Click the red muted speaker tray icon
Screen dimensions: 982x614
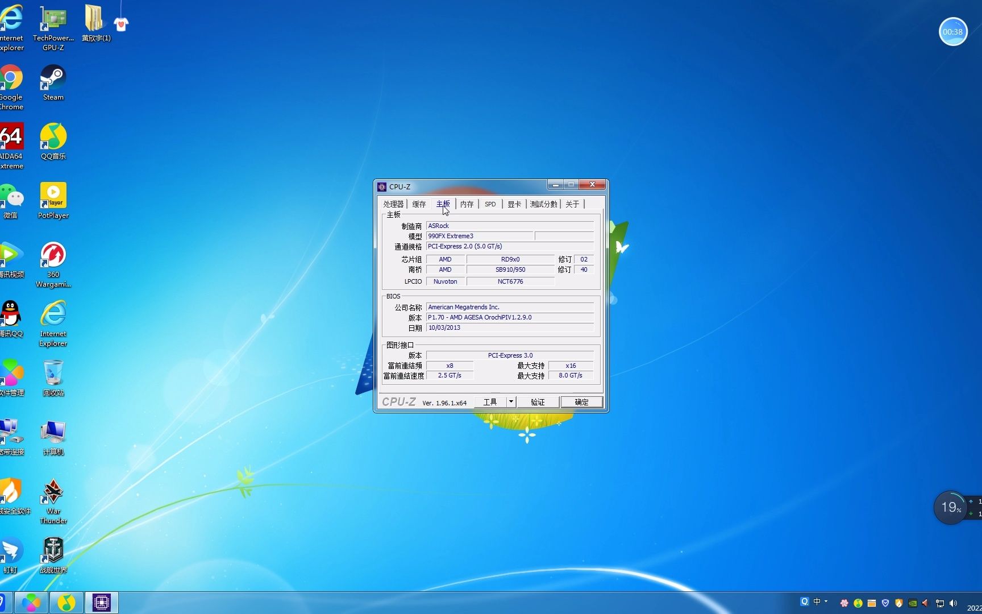point(926,603)
